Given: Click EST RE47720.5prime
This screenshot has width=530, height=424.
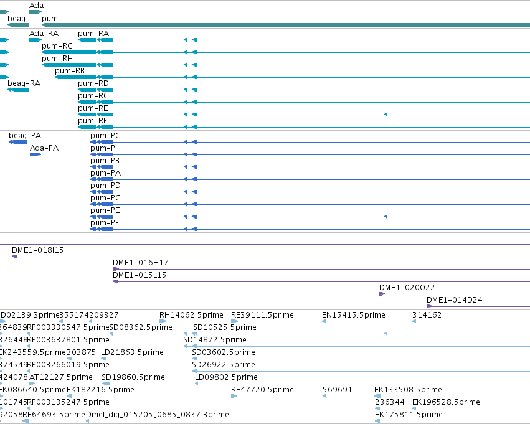Looking at the screenshot, I should click(x=262, y=390).
